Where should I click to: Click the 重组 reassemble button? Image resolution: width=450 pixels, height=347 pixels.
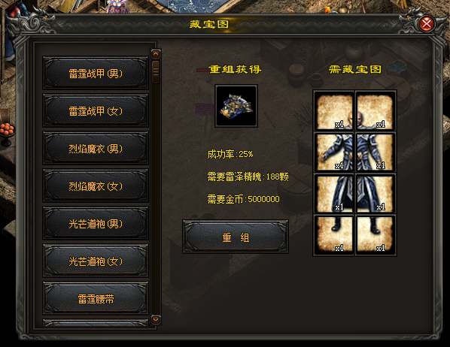click(x=236, y=237)
